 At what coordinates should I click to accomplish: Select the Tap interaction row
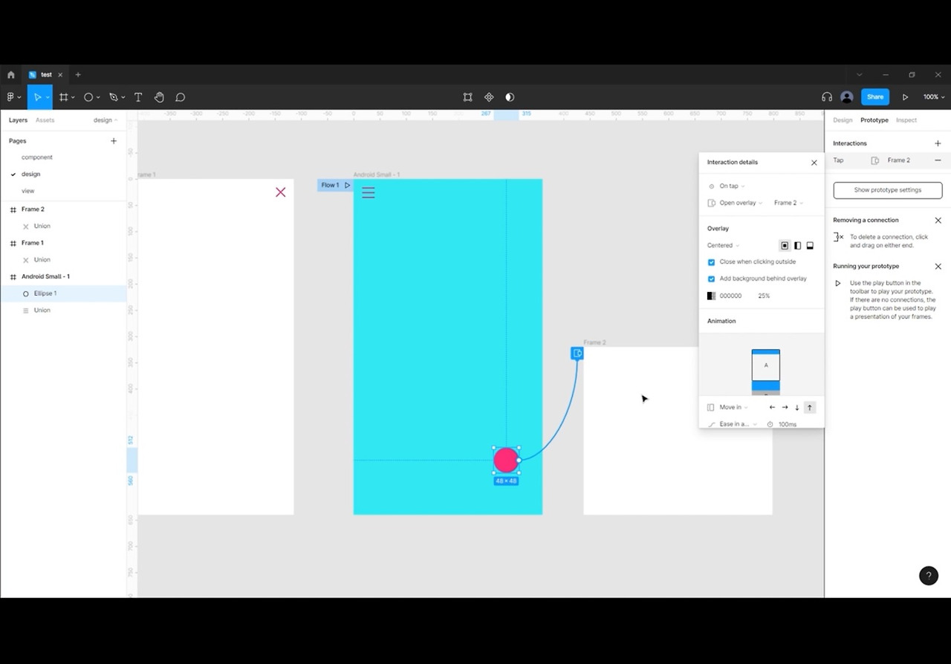[x=888, y=160]
